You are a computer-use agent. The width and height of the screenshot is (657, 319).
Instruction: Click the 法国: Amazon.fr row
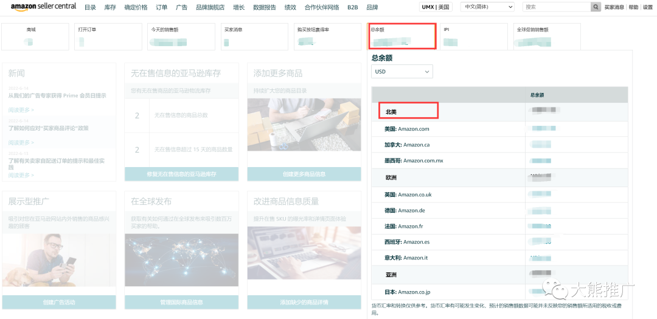click(x=499, y=227)
